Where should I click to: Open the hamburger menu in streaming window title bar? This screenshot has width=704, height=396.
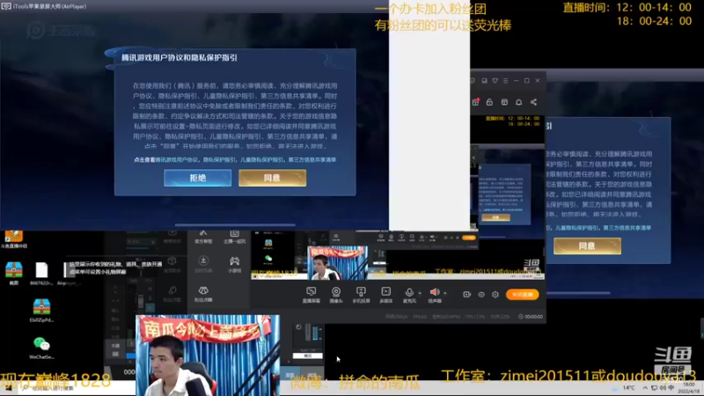click(x=505, y=81)
